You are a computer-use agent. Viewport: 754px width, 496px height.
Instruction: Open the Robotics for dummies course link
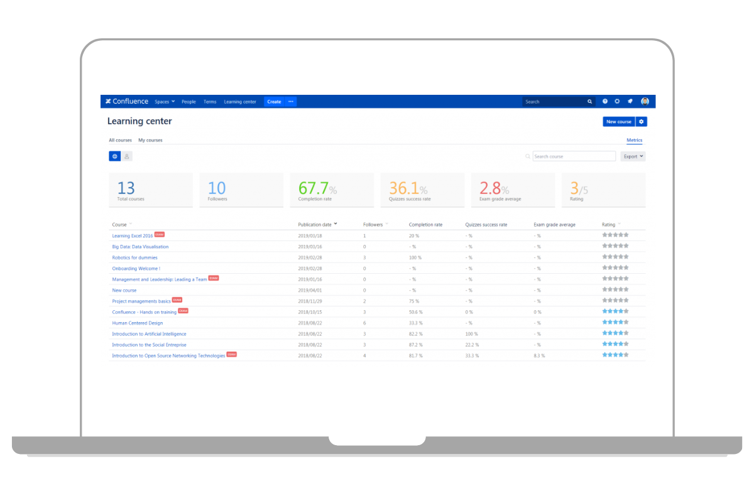tap(134, 257)
